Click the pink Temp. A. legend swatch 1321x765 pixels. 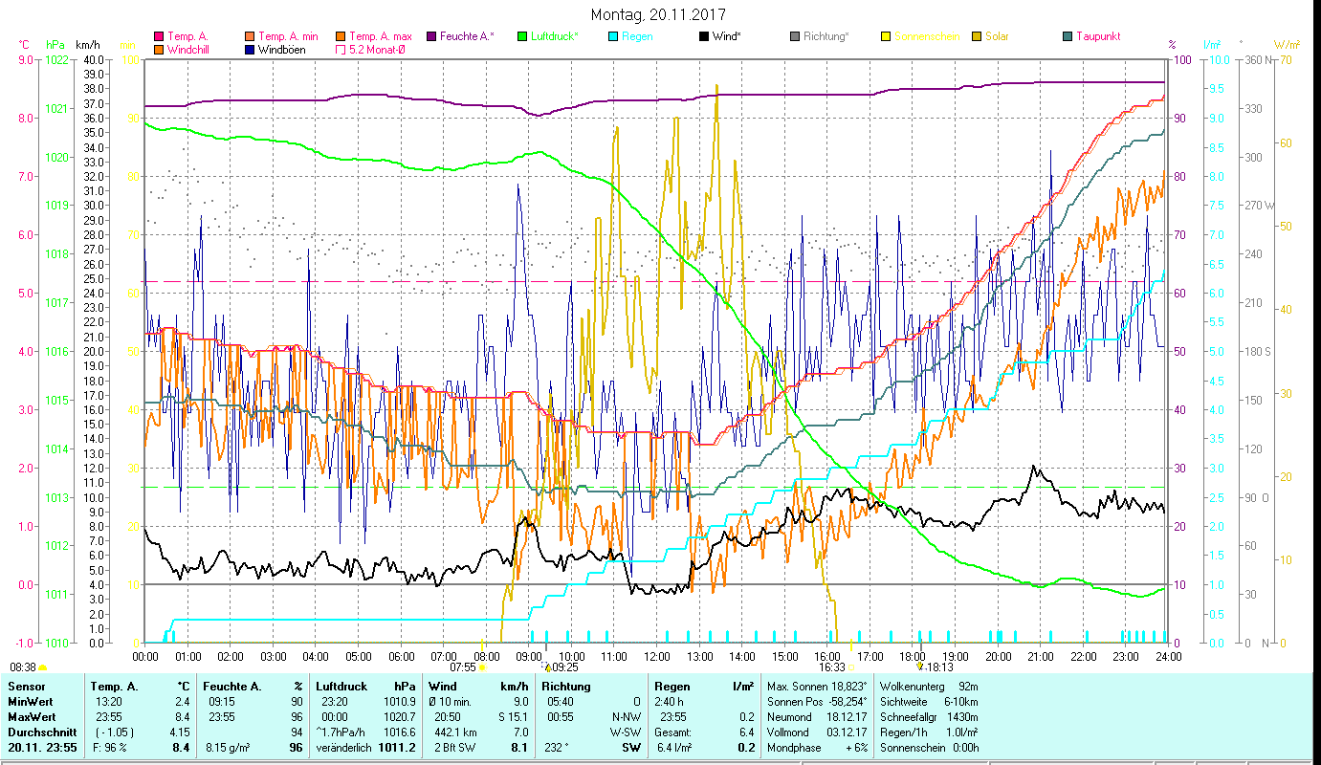click(159, 36)
